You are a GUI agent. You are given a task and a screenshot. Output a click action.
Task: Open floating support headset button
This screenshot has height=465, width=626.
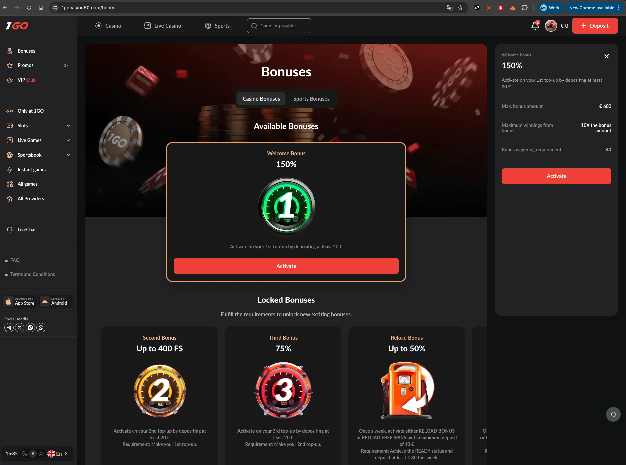[613, 414]
